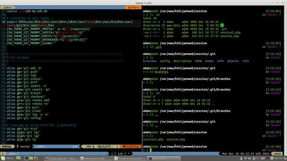The width and height of the screenshot is (287, 161).
Task: Click the export PATH line 50 in vim
Action: (70, 24)
